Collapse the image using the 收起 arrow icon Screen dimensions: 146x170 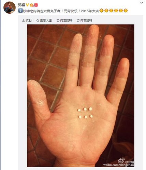pyautogui.click(x=23, y=20)
